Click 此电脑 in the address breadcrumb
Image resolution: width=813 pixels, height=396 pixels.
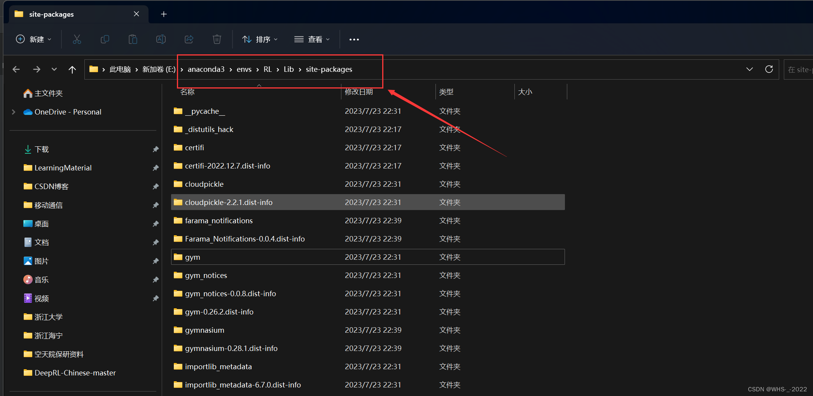(x=120, y=69)
